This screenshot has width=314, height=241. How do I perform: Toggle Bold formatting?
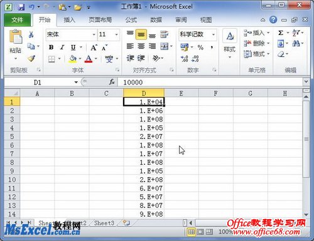(x=51, y=48)
